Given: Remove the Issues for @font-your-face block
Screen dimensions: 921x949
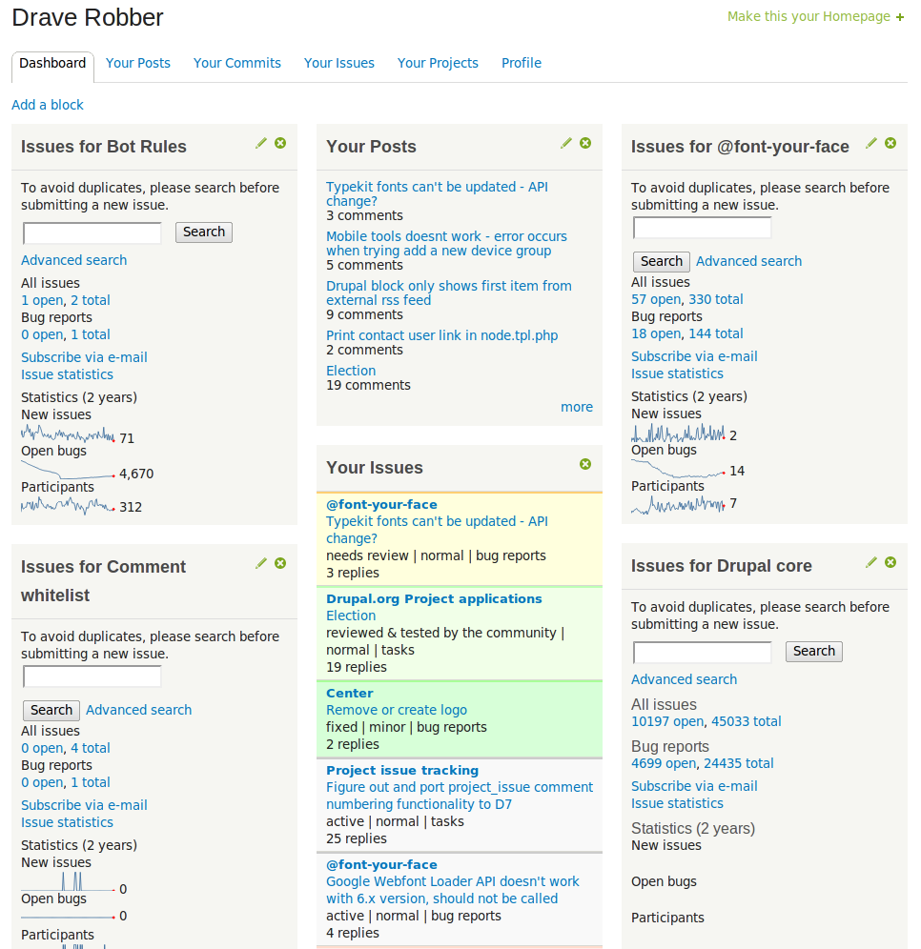Looking at the screenshot, I should (890, 143).
